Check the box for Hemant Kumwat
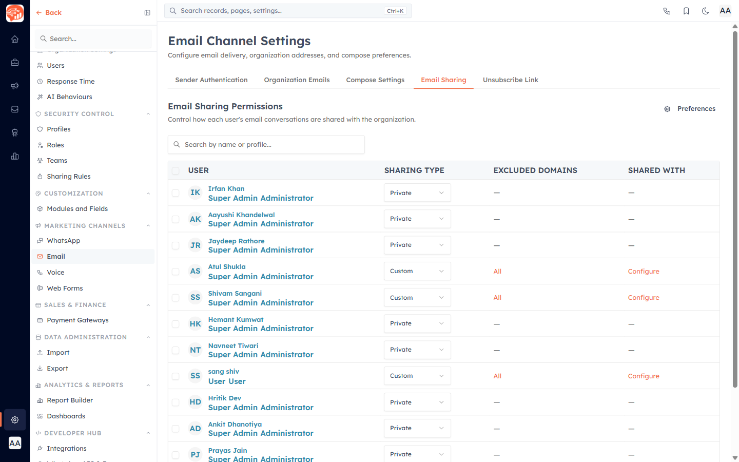 (x=176, y=324)
